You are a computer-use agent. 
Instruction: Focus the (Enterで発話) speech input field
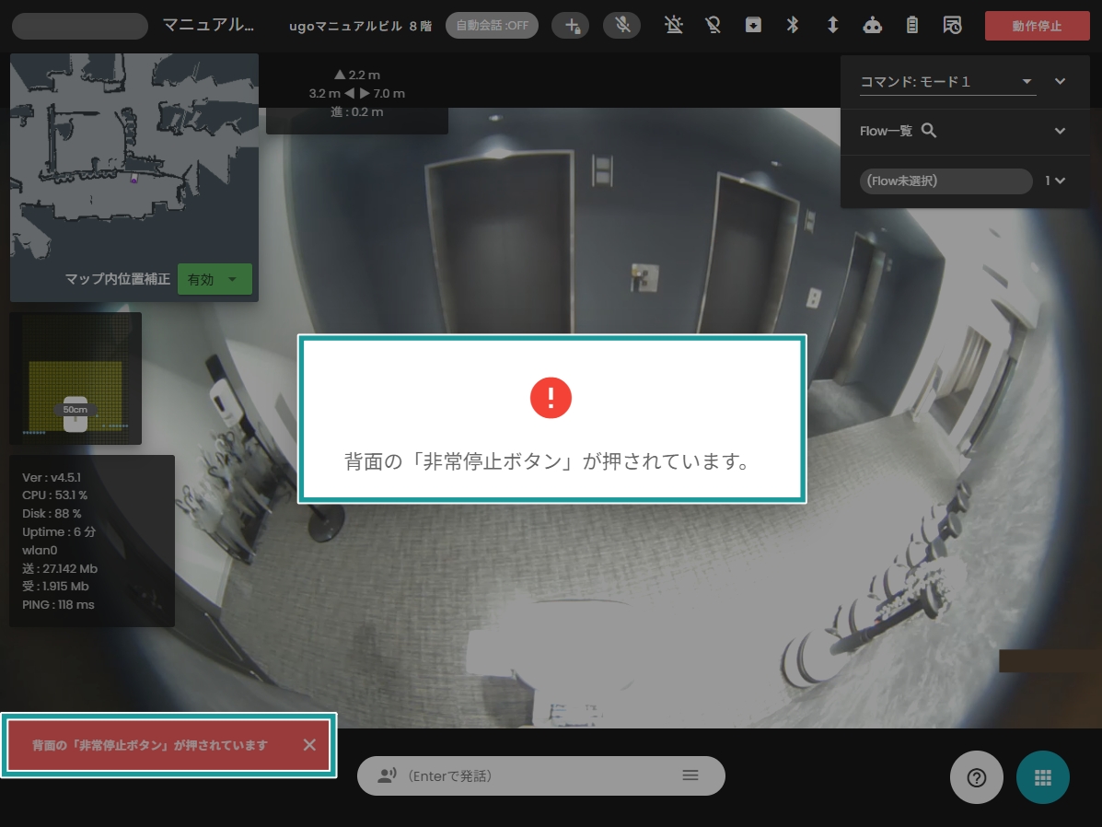(541, 775)
